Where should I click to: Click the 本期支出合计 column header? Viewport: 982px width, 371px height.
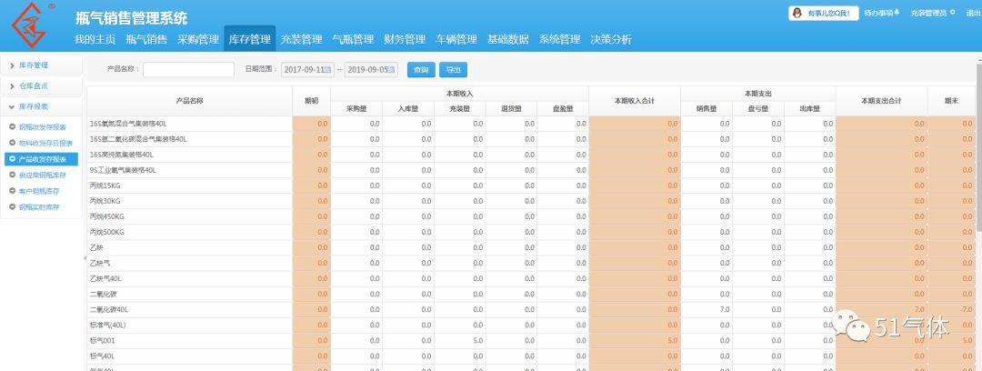click(x=881, y=101)
